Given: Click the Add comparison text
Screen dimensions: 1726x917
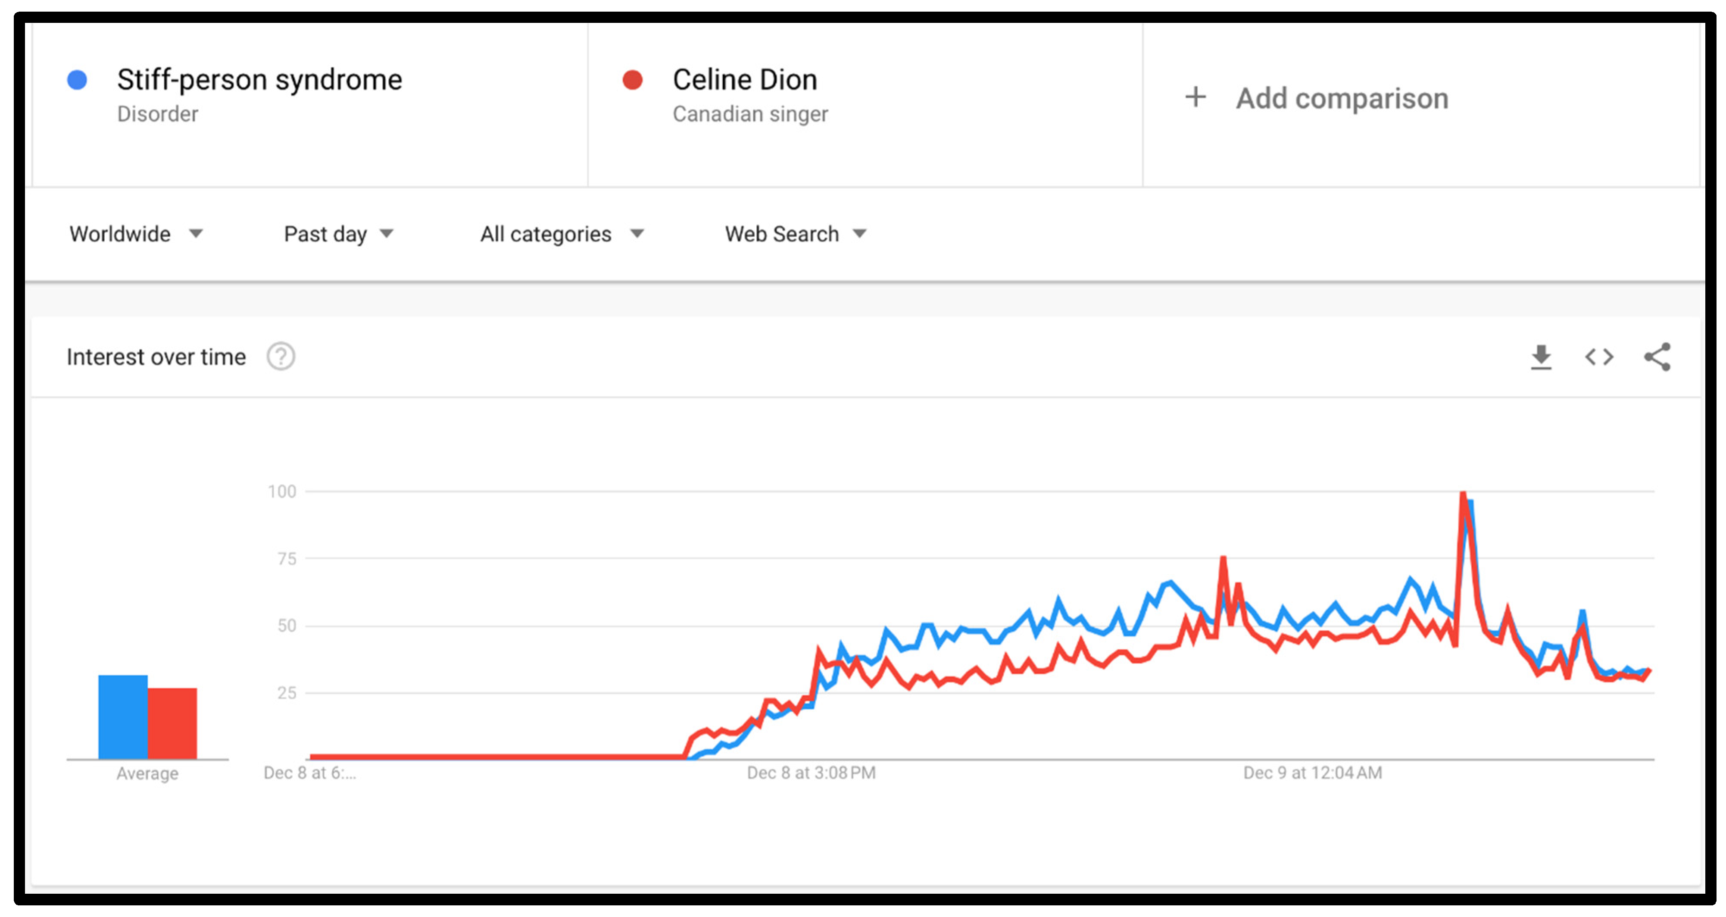Looking at the screenshot, I should coord(1342,99).
